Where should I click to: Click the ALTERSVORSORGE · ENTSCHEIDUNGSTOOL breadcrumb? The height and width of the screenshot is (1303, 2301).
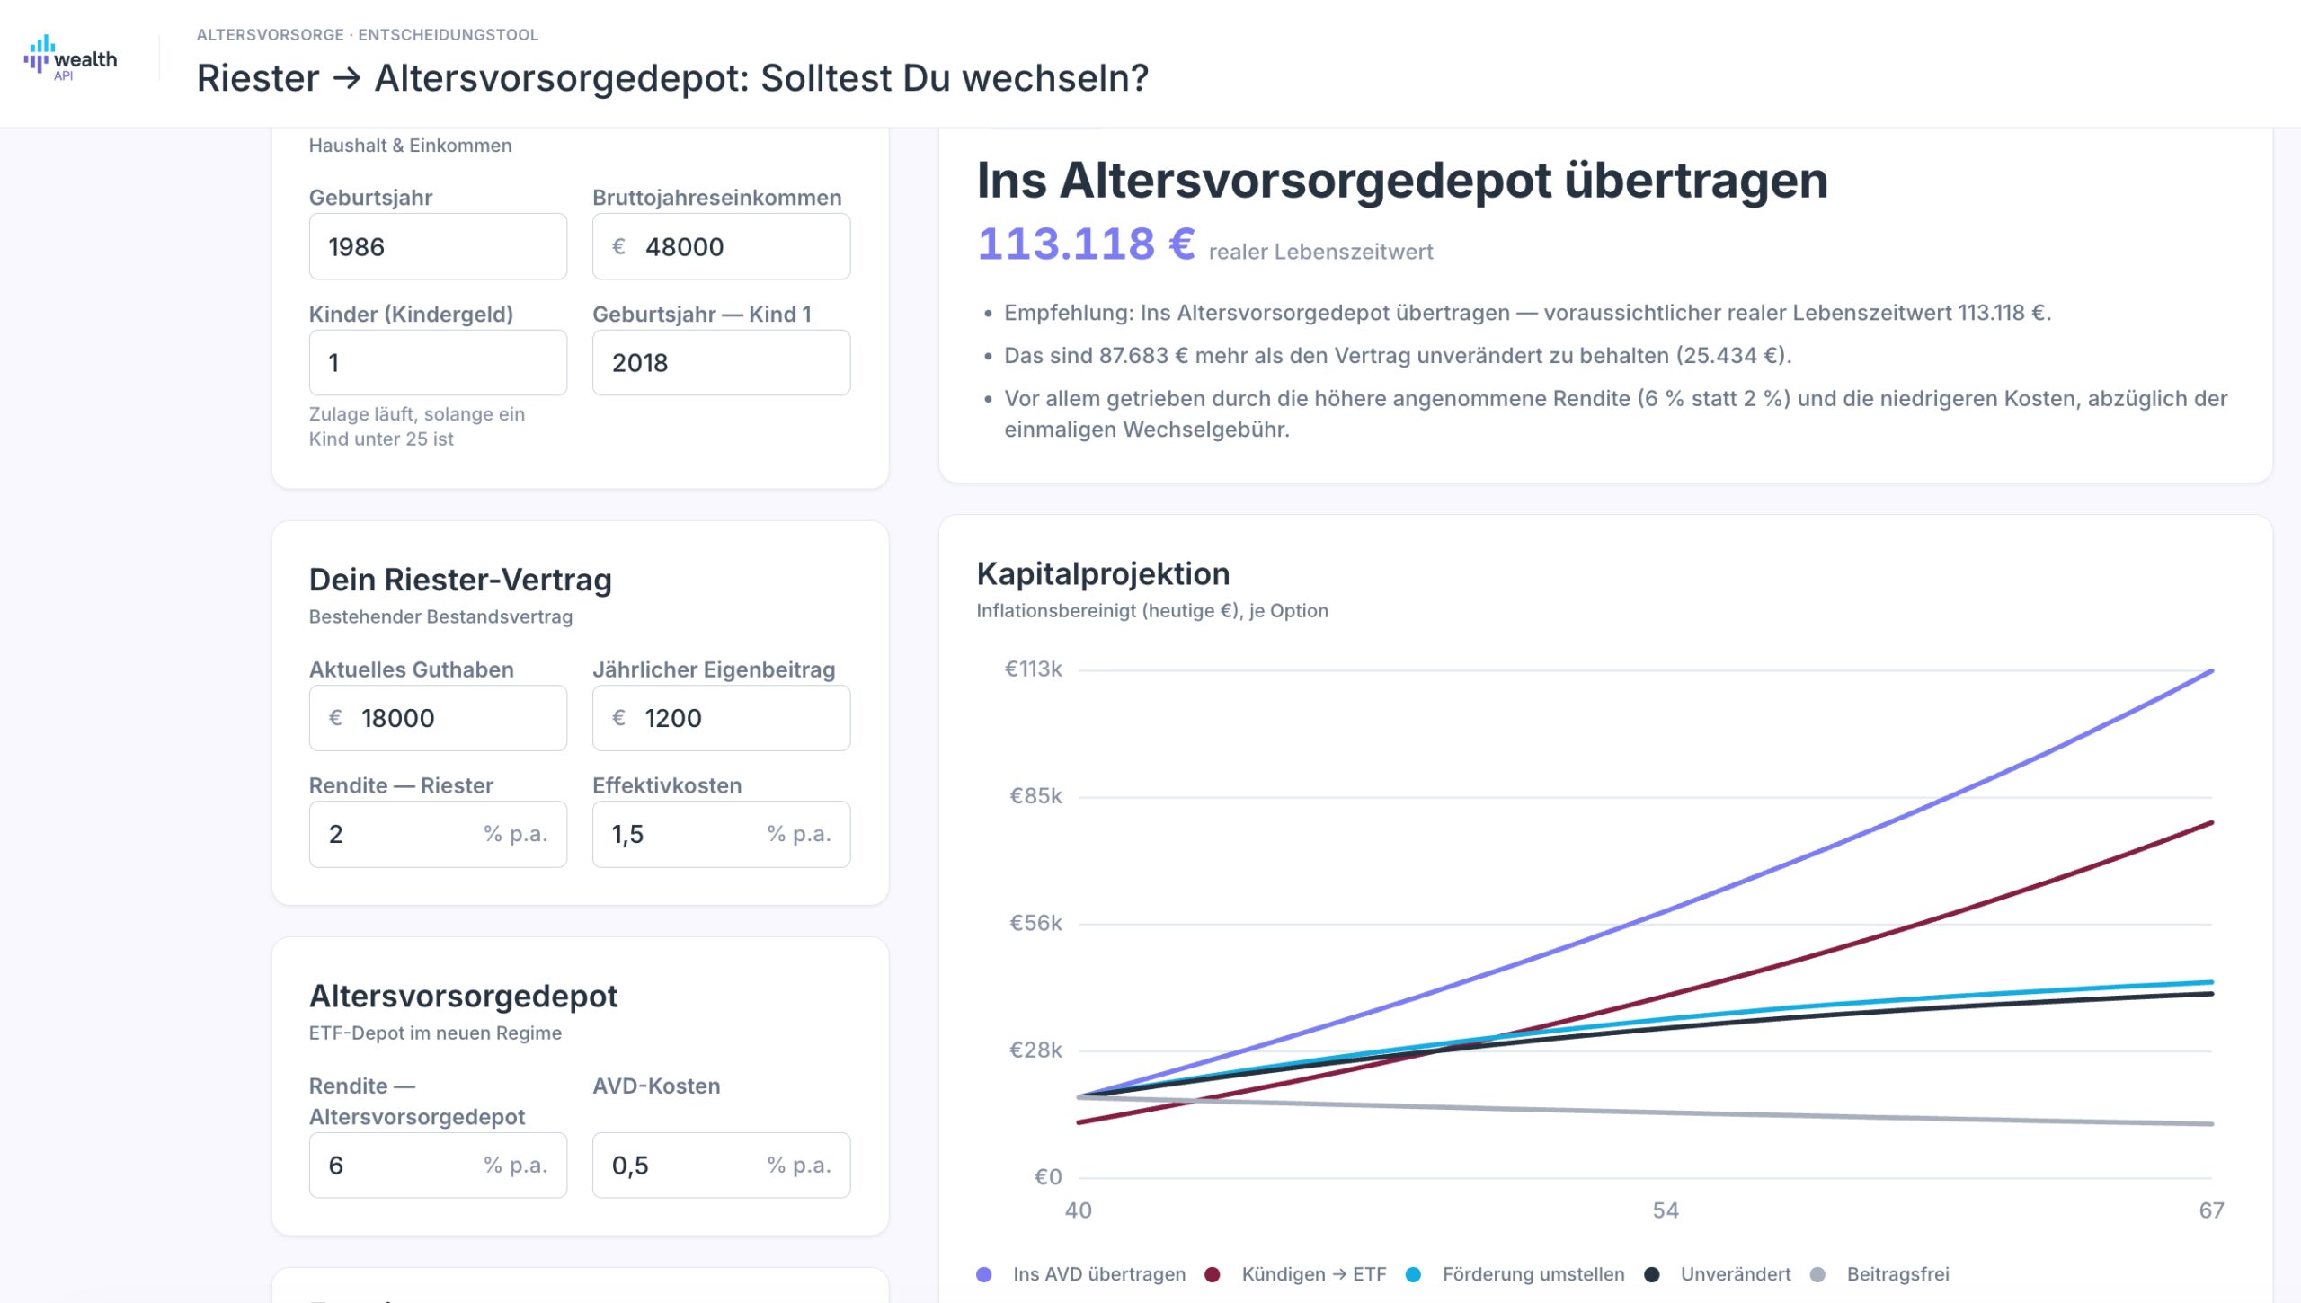pyautogui.click(x=368, y=35)
